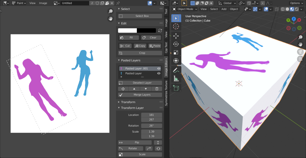
Task: Select the Measure tool
Action: 176,78
